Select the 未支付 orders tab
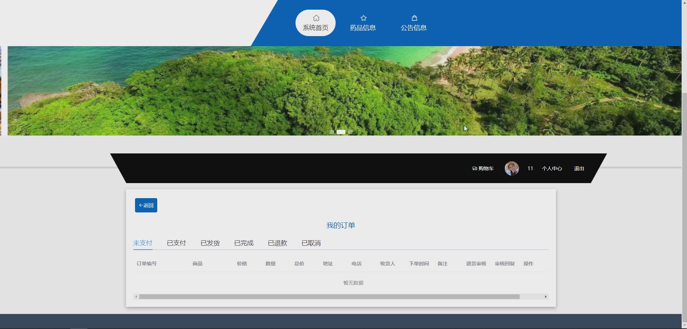 [143, 243]
